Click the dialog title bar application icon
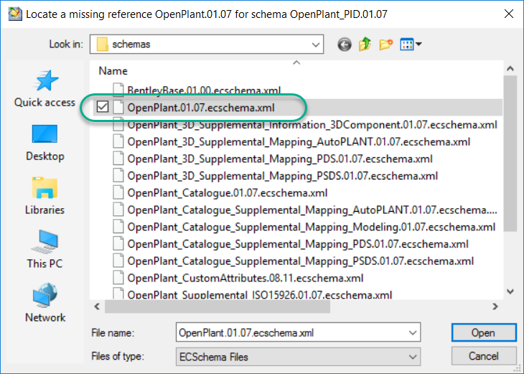Image resolution: width=524 pixels, height=374 pixels. tap(14, 14)
